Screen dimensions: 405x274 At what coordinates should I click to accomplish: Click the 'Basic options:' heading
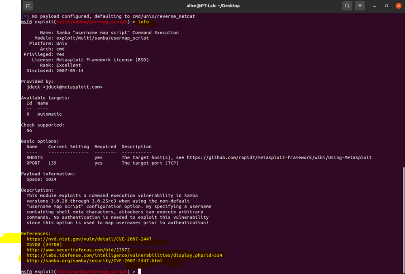point(40,141)
